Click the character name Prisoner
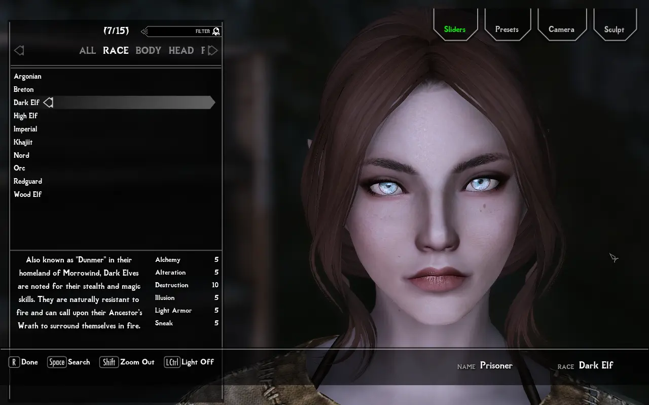 [496, 365]
